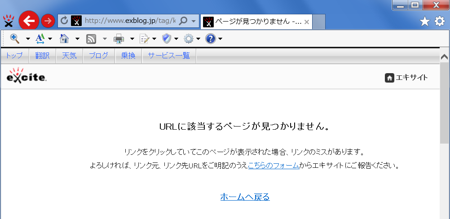The height and width of the screenshot is (219, 450).
Task: Click the help question mark icon
Action: pyautogui.click(x=210, y=39)
